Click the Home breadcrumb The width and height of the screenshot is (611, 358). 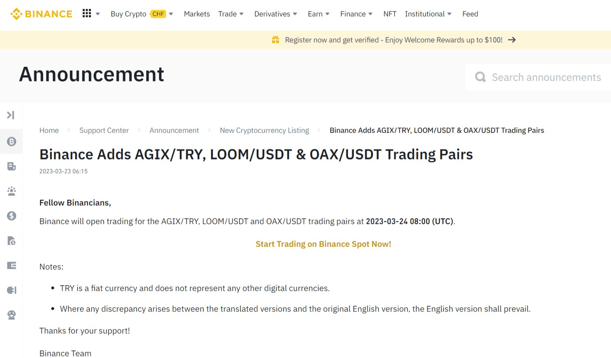[49, 130]
